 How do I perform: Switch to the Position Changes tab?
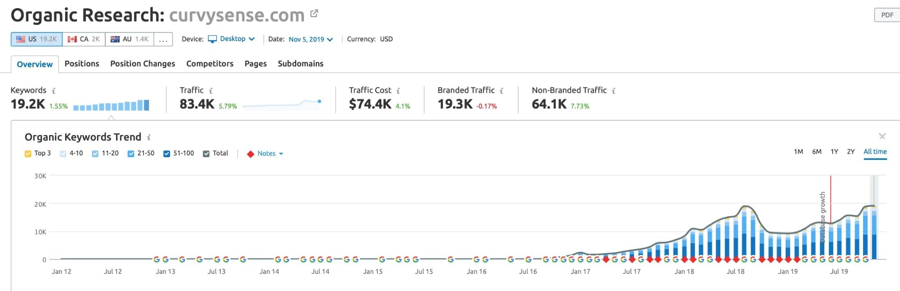(x=142, y=64)
